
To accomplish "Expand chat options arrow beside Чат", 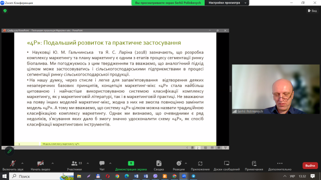I will 110,163.
